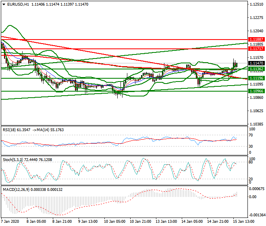Click the 1.10860 price scale value
The width and height of the screenshot is (266, 226).
(257, 98)
